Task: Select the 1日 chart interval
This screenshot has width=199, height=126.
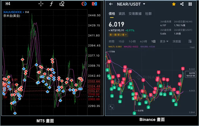Action: [x=153, y=41]
